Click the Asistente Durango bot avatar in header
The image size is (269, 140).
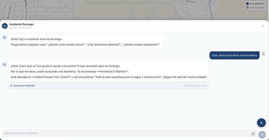click(5, 26)
